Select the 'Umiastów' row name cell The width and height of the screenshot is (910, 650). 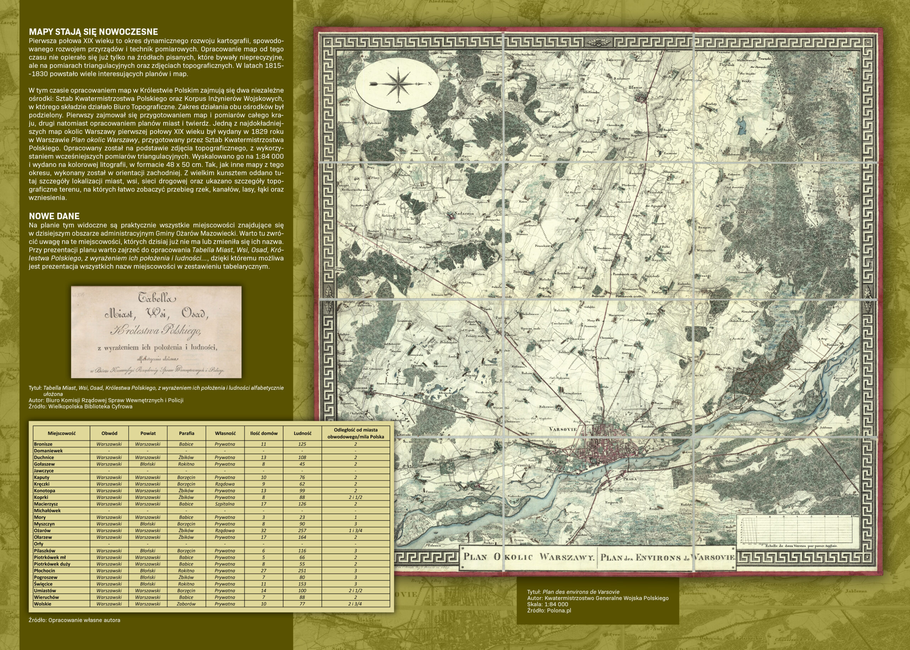pos(61,590)
